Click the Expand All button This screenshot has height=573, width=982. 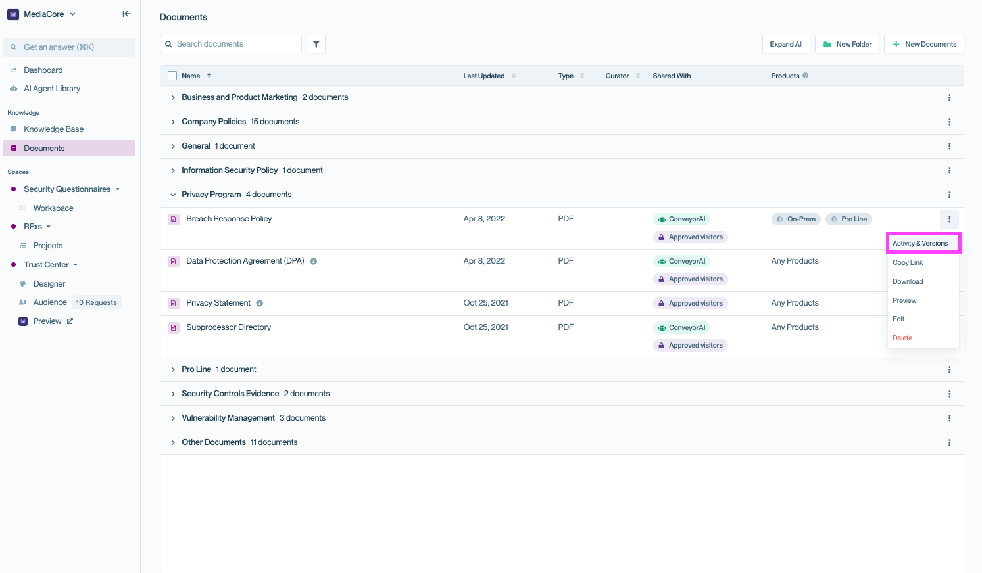tap(786, 44)
